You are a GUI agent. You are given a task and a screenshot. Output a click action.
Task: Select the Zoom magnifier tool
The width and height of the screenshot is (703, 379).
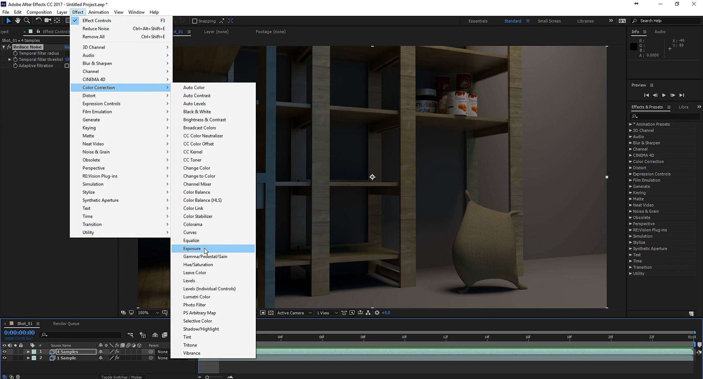pyautogui.click(x=27, y=21)
